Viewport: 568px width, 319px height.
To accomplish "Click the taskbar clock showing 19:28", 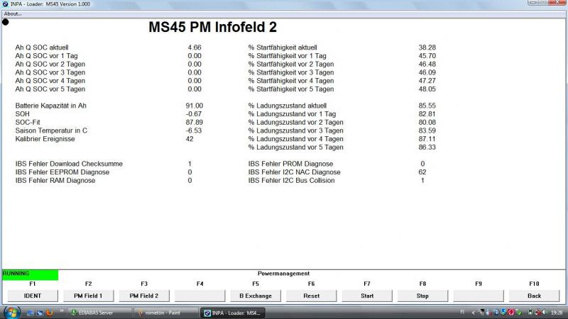I will click(x=556, y=312).
